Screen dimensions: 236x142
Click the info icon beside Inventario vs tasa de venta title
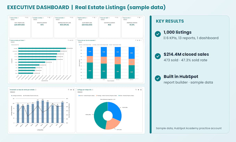(x=36, y=90)
